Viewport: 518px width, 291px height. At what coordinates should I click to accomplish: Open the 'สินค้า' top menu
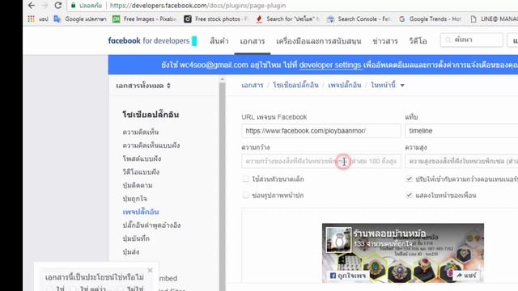(219, 41)
